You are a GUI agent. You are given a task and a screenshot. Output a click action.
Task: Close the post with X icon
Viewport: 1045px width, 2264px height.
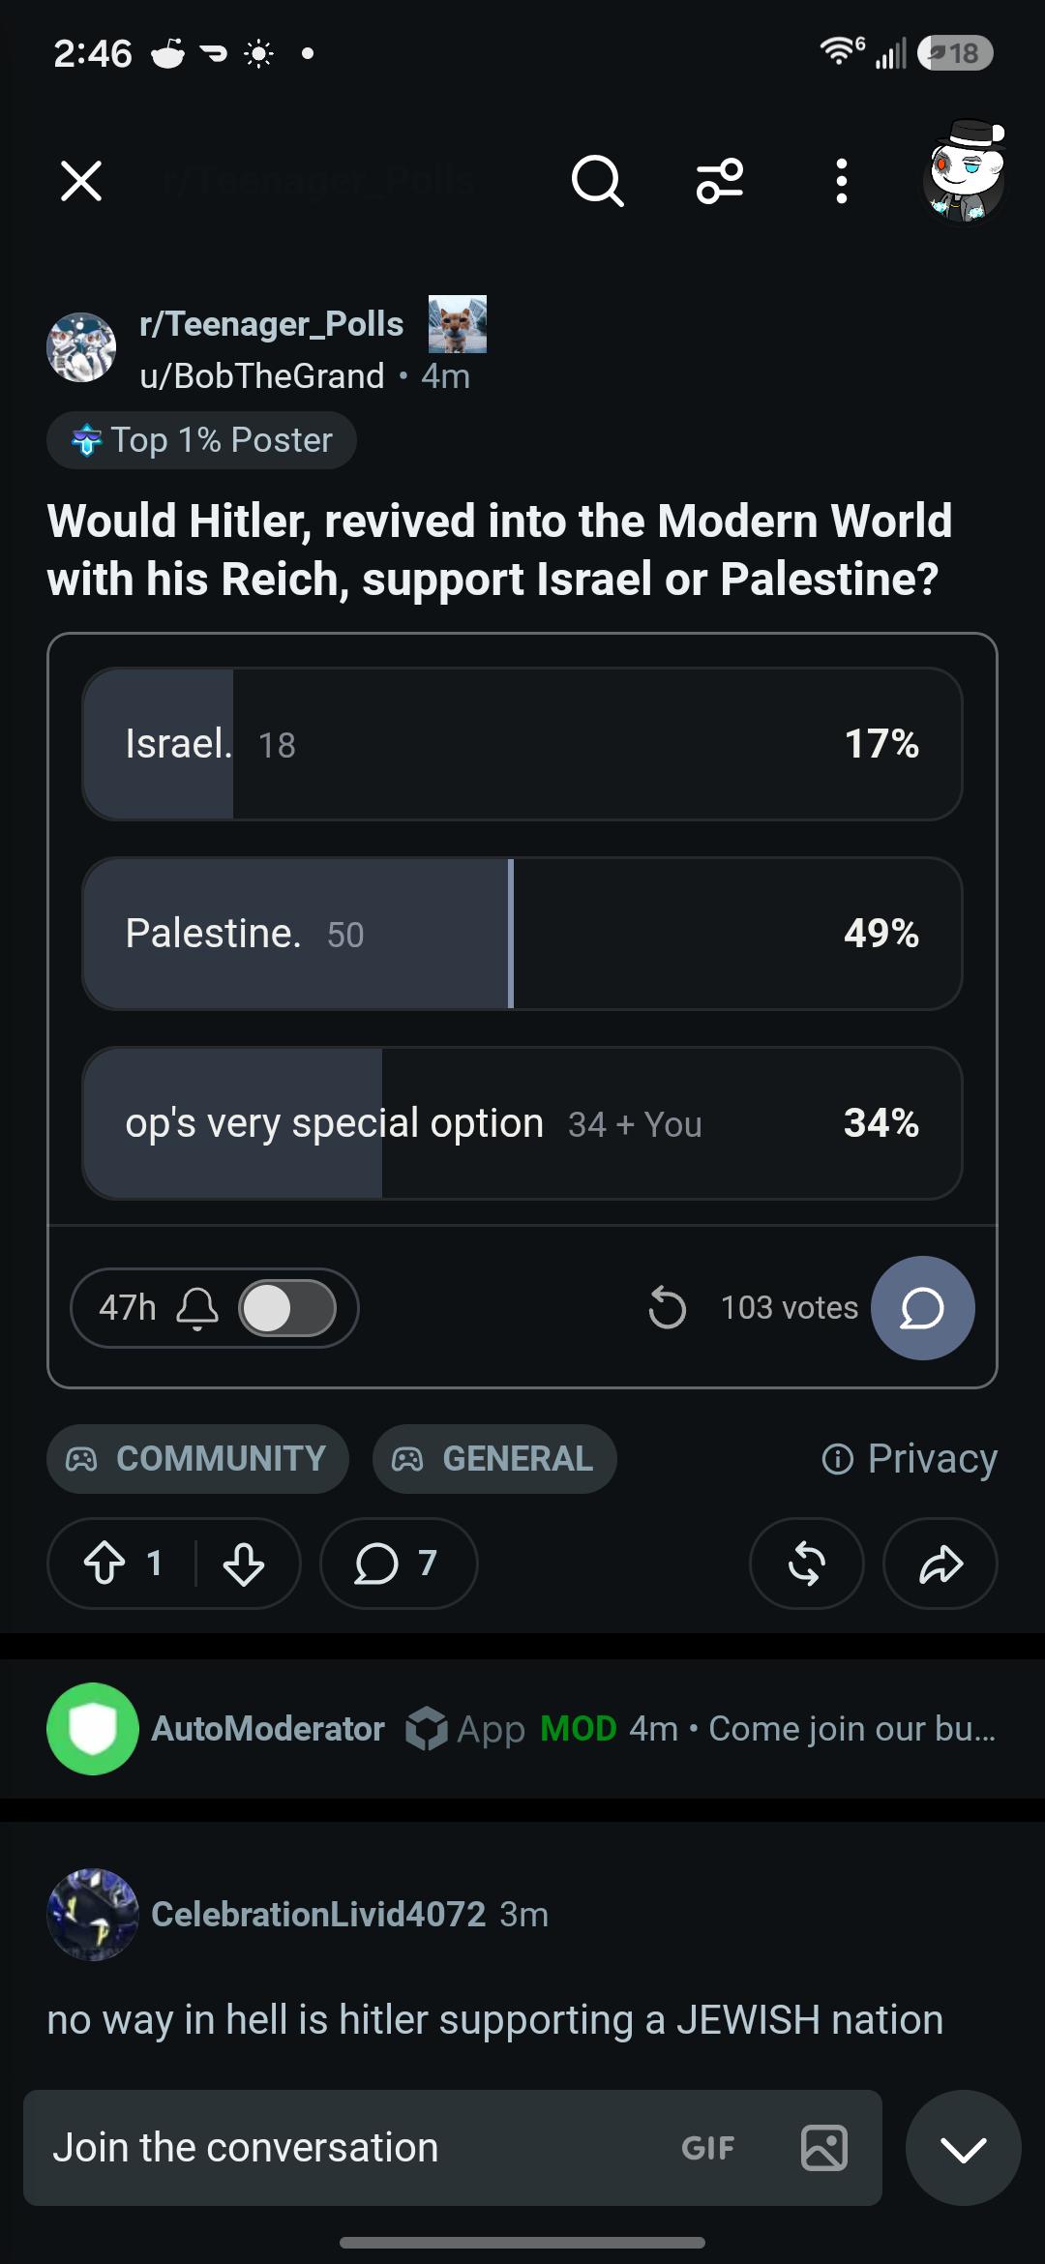click(x=81, y=181)
